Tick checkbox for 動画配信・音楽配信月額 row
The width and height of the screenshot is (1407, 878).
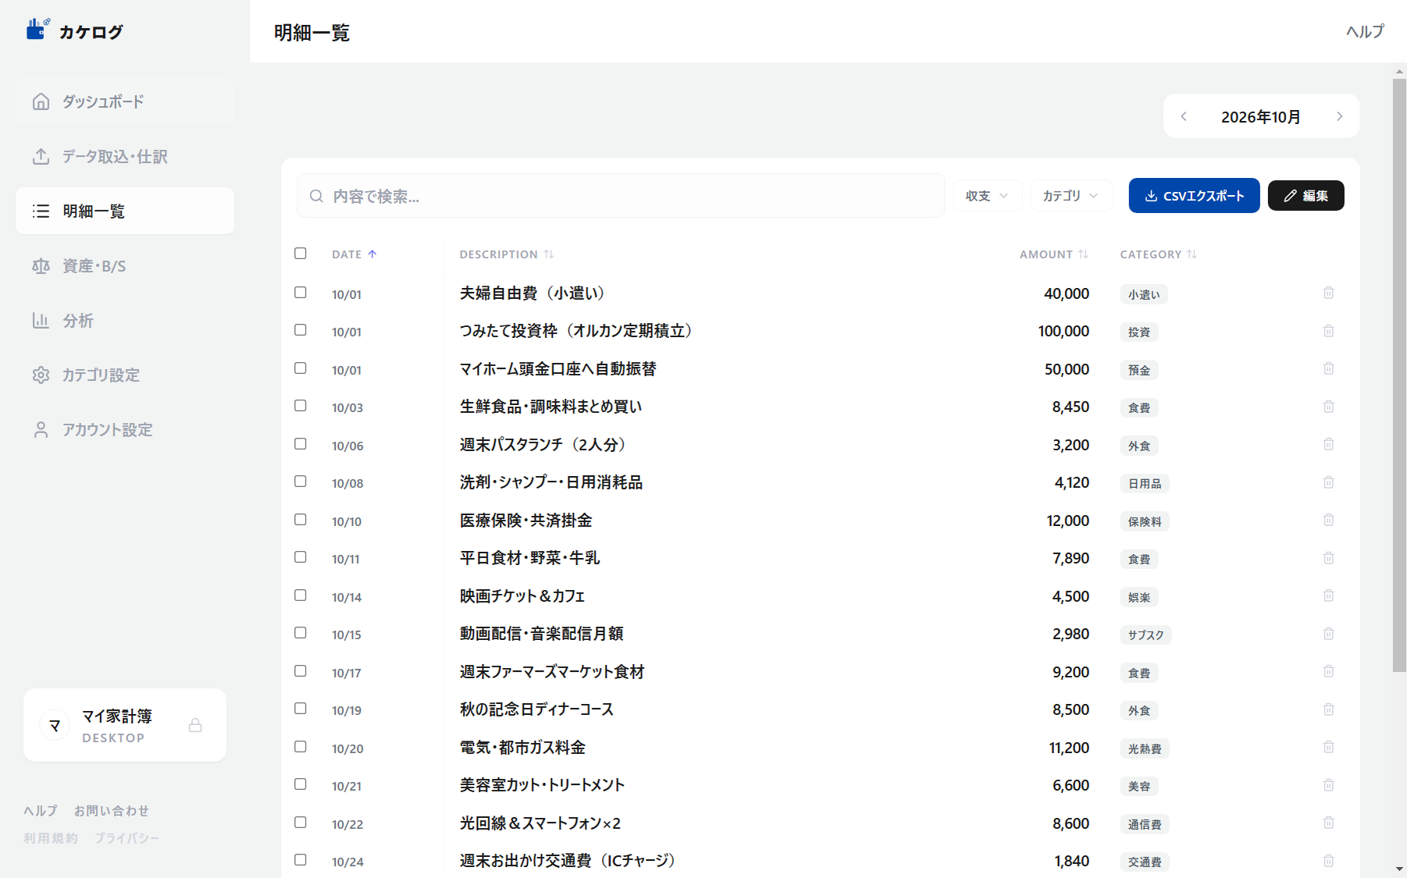pos(301,633)
